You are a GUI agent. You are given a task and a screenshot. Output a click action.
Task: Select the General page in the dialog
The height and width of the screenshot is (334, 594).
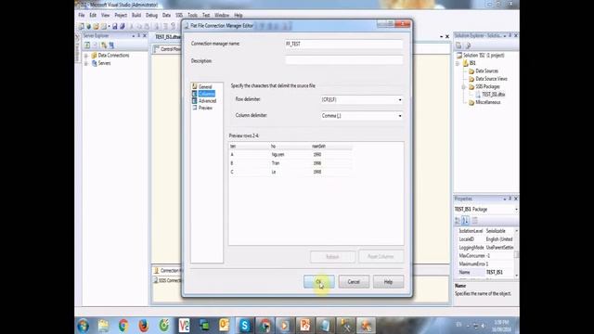click(205, 86)
